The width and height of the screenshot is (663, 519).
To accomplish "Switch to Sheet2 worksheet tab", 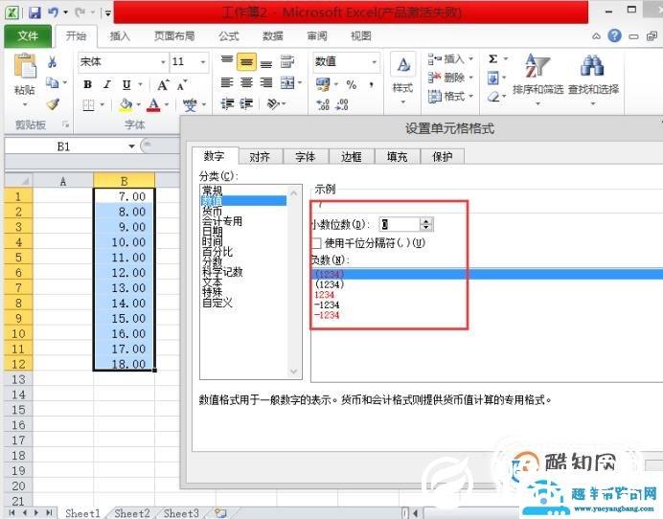I will click(132, 513).
